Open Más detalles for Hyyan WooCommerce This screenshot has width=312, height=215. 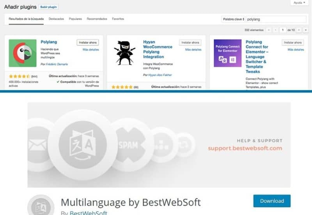point(193,50)
